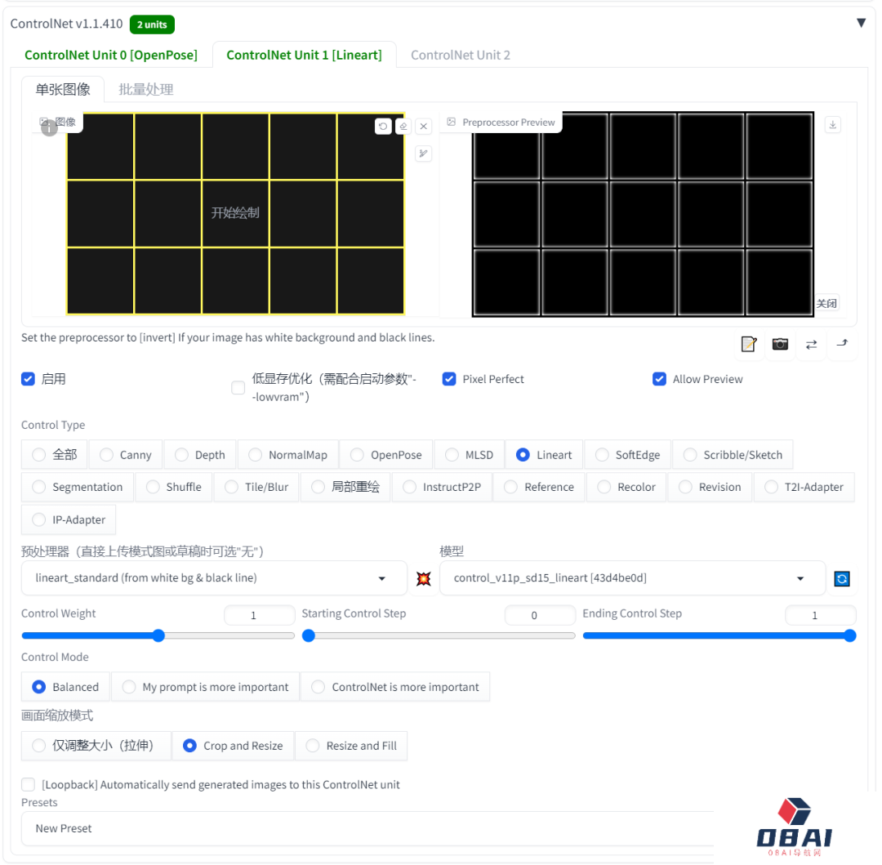Toggle the 启用 checkbox

[28, 379]
